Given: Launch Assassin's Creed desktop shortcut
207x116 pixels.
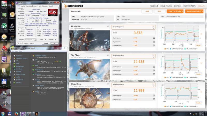Looking at the screenshot, I should (x=12, y=28).
